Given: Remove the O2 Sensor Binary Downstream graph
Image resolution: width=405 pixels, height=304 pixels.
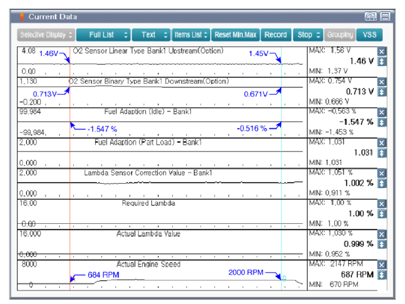Looking at the screenshot, I should (382, 82).
